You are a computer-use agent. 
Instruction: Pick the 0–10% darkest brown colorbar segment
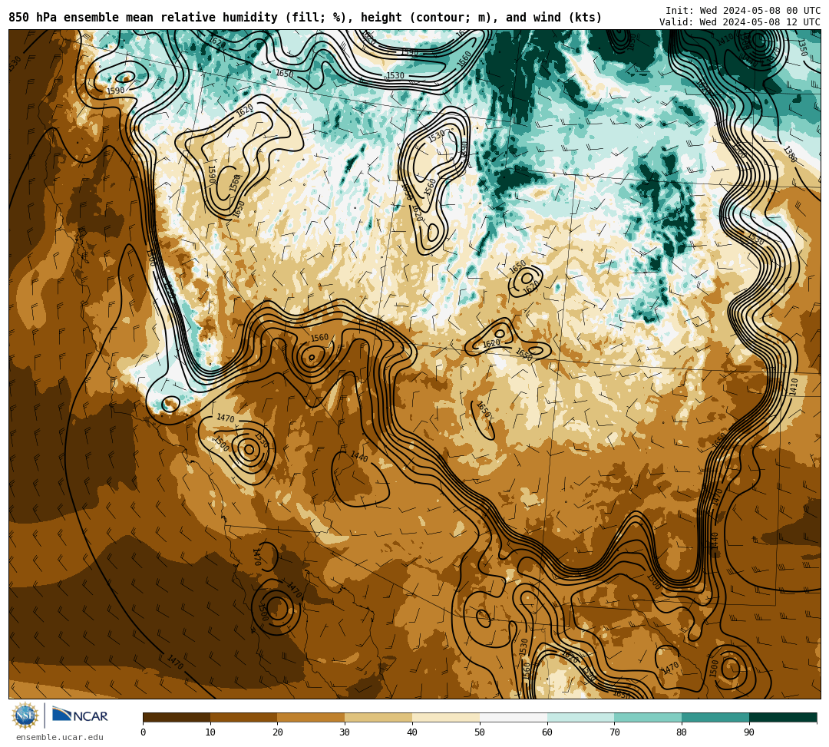pos(177,717)
